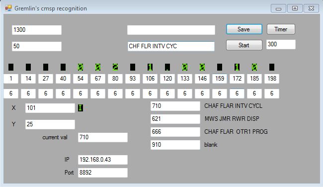The height and width of the screenshot is (187, 323).
Task: Click the green character preview above 146
Action: click(202, 67)
